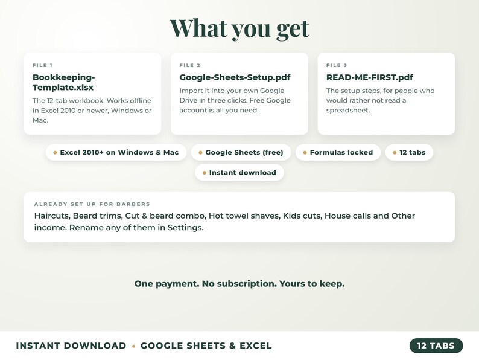
Task: Click the 'GOOGLE SHEETS & EXCEL' footer text
Action: [x=206, y=346]
